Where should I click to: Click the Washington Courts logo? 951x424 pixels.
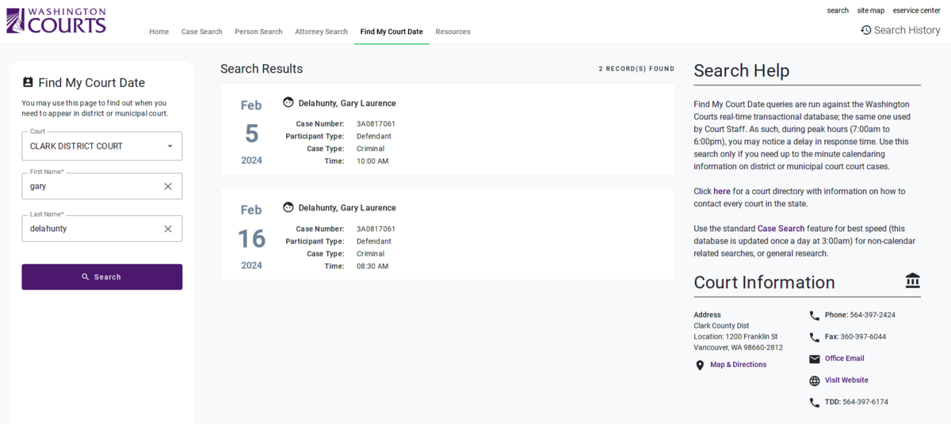(x=55, y=21)
